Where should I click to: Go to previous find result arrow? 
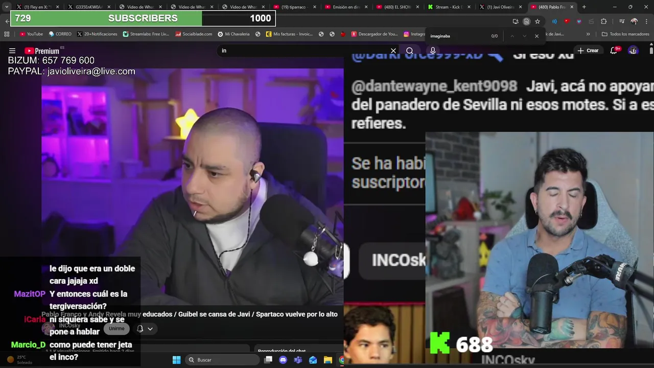512,36
